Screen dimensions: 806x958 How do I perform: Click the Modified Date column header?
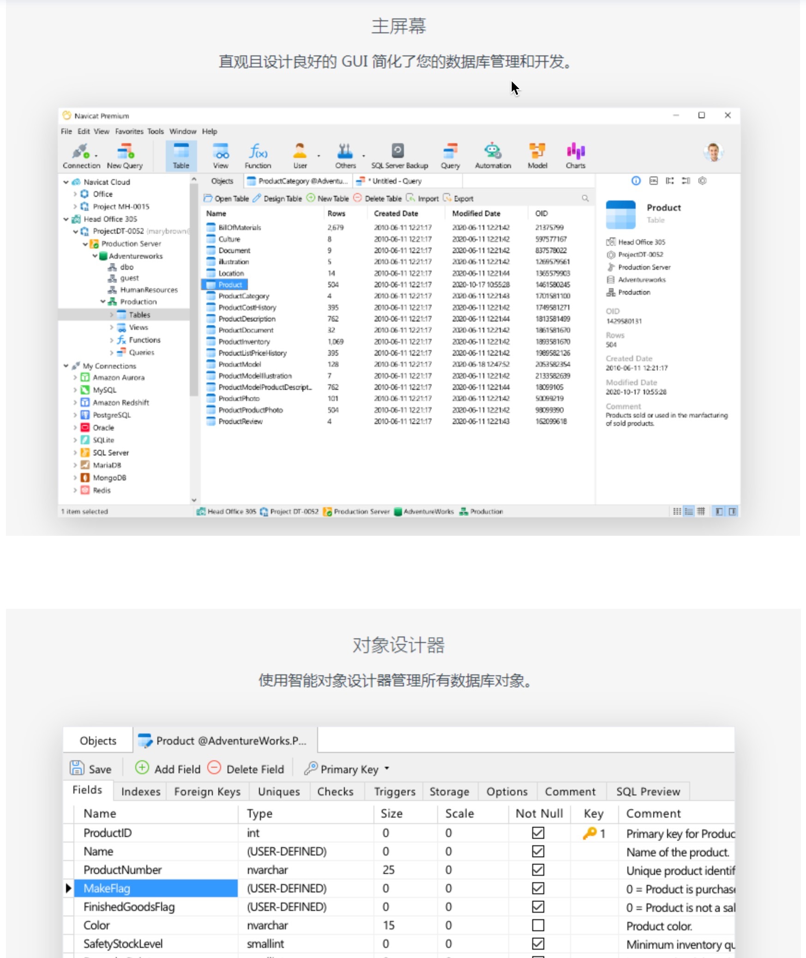pos(476,213)
